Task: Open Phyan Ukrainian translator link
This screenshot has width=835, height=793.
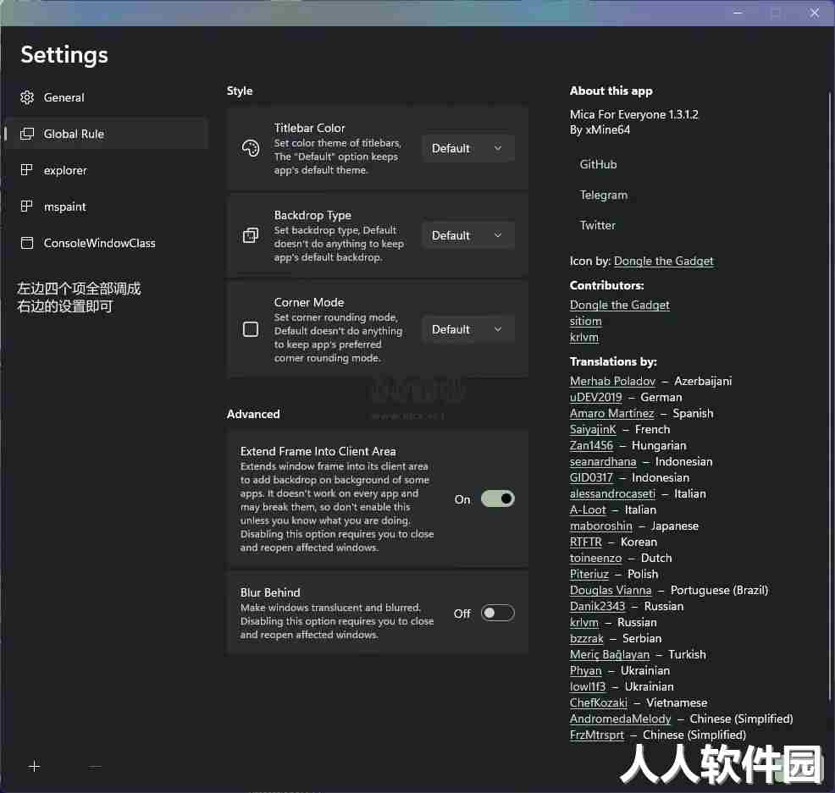Action: (x=585, y=670)
